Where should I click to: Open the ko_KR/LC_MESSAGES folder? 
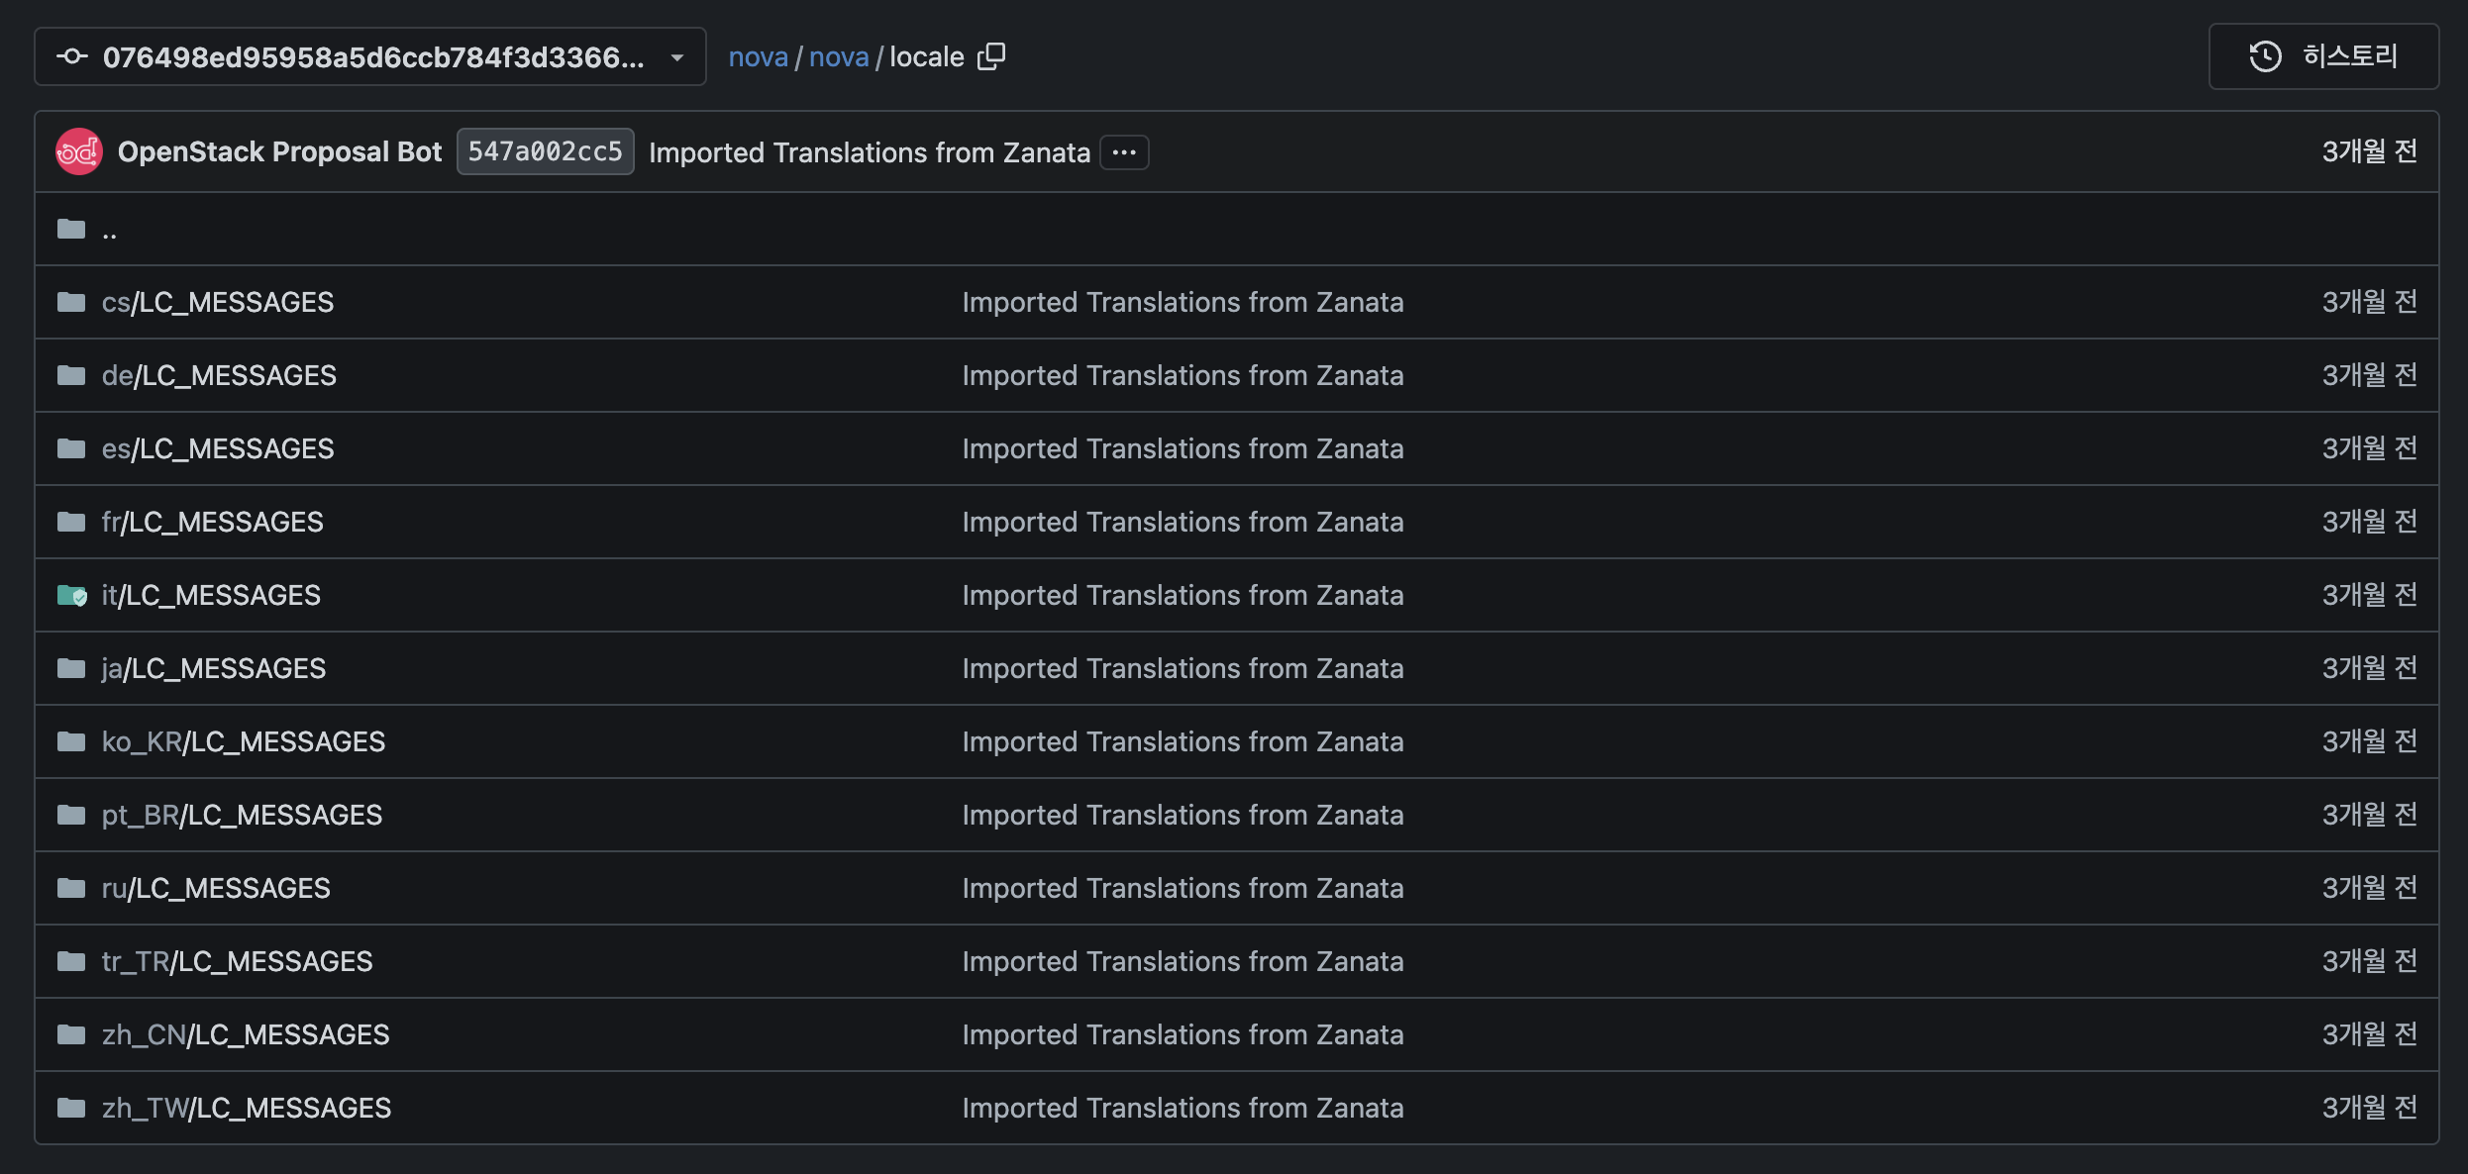pos(243,741)
